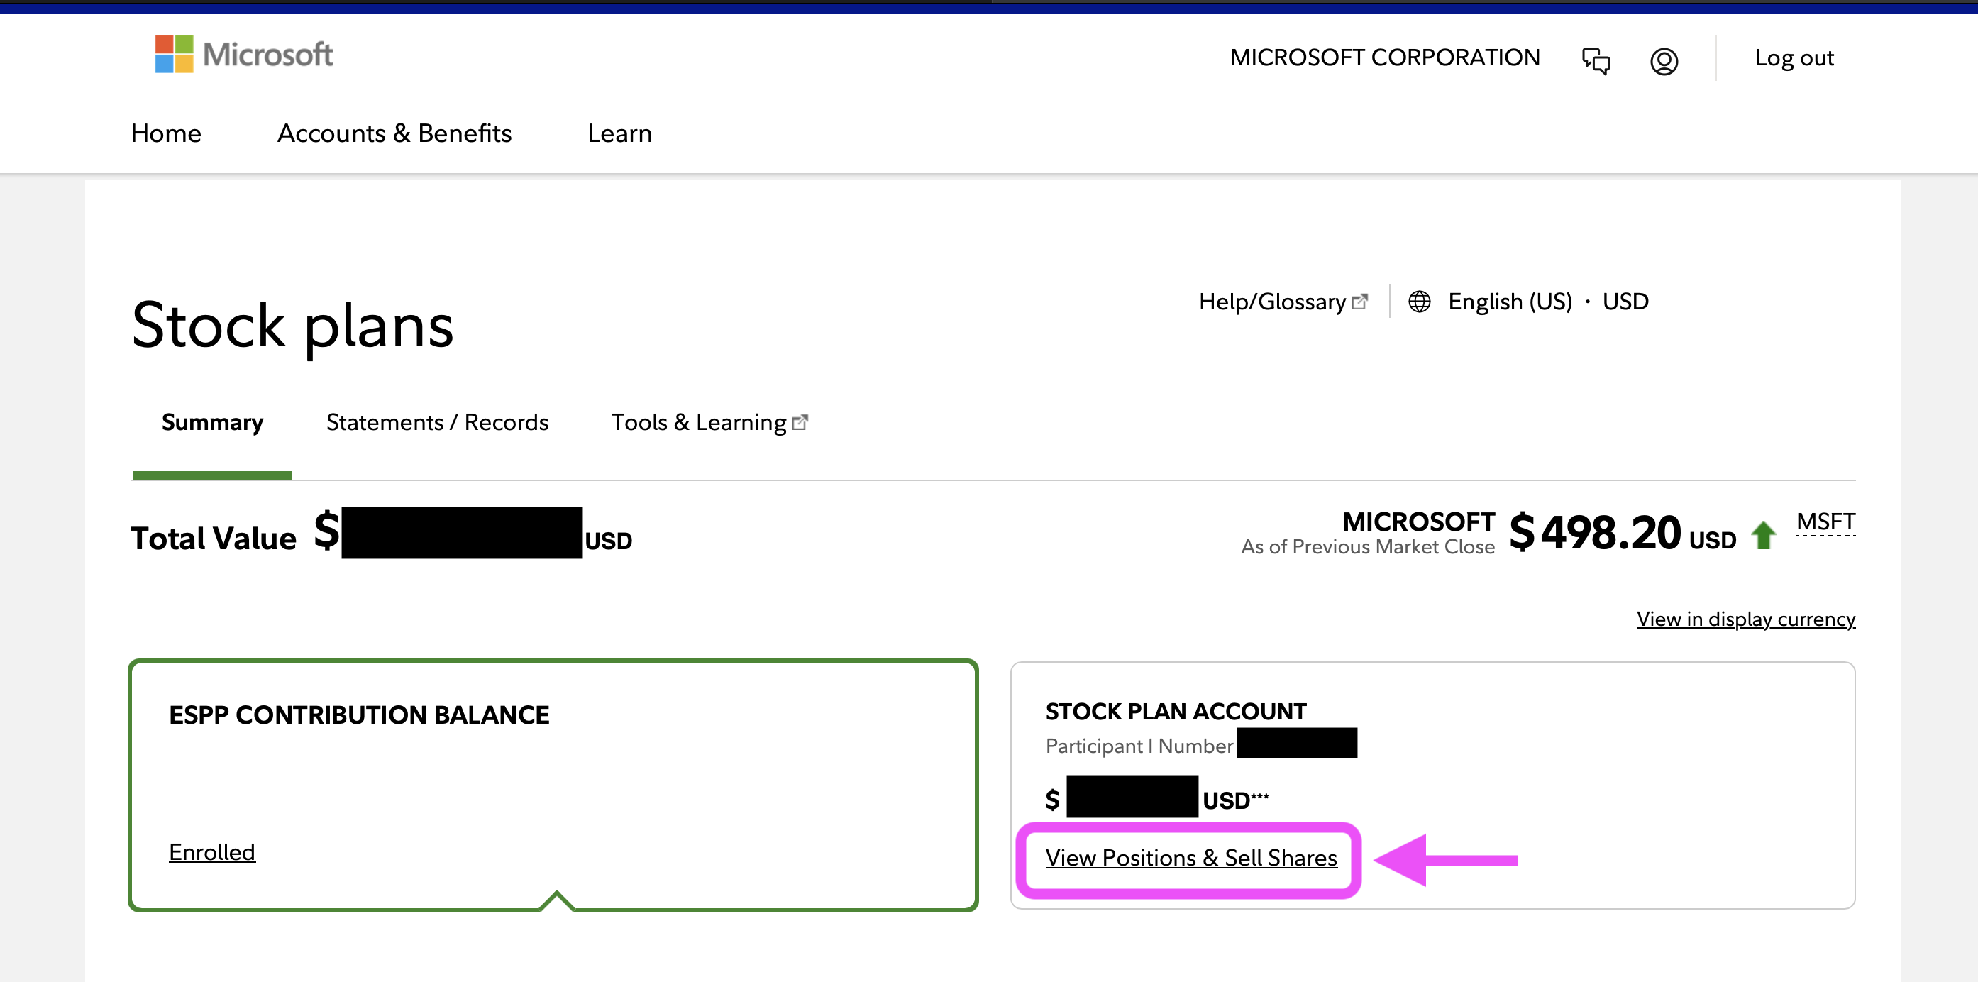
Task: Click the green up arrow indicator
Action: pyautogui.click(x=1763, y=534)
